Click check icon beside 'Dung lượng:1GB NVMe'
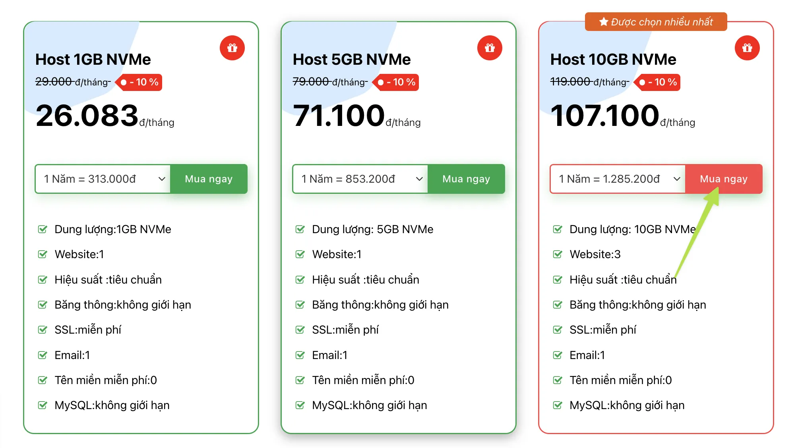 pos(43,229)
